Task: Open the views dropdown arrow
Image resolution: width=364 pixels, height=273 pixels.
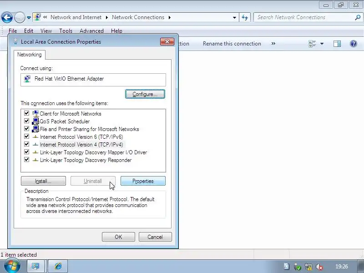Action: 322,44
